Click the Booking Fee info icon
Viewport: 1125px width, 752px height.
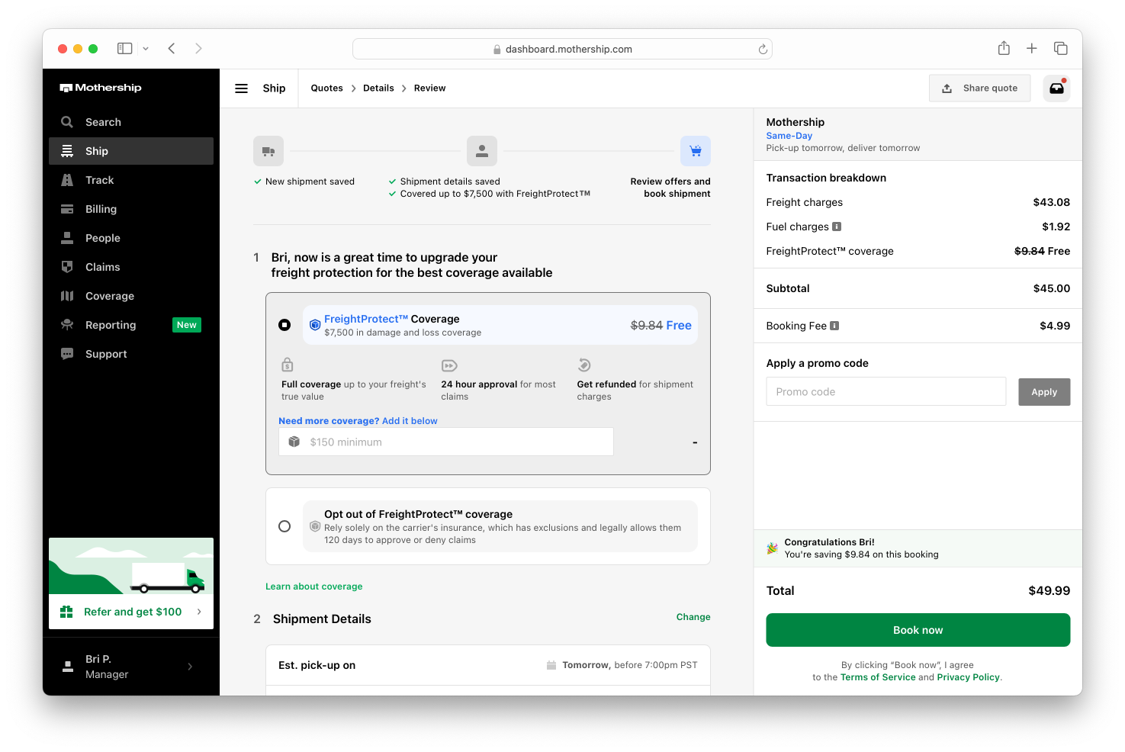point(834,326)
